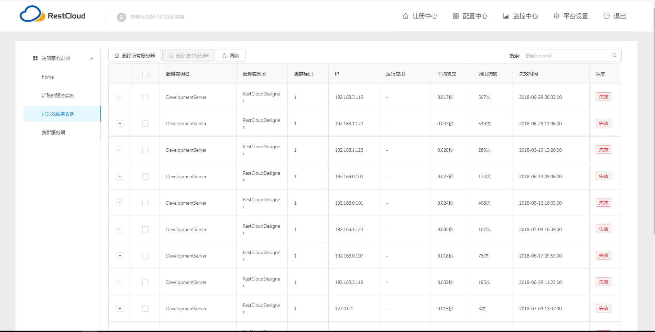Click the search magnifier icon
The width and height of the screenshot is (655, 332).
(x=614, y=55)
